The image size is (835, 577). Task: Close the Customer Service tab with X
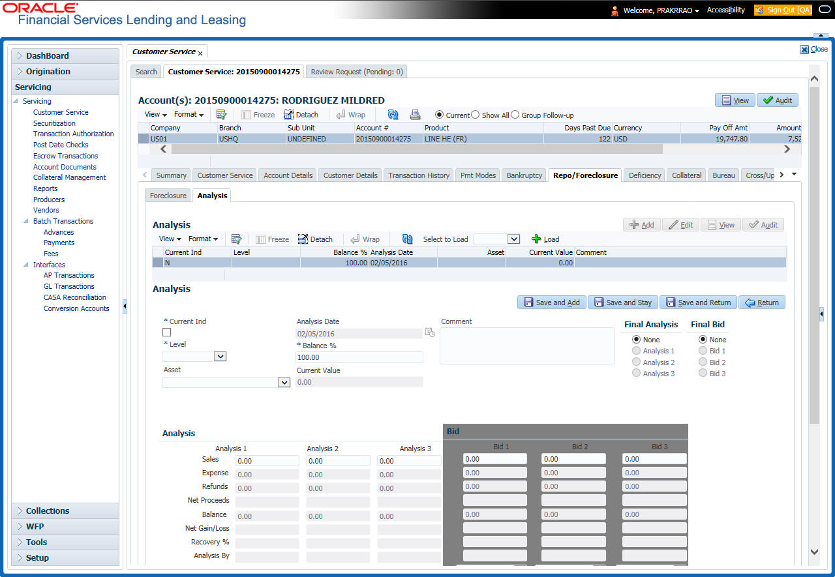[200, 53]
